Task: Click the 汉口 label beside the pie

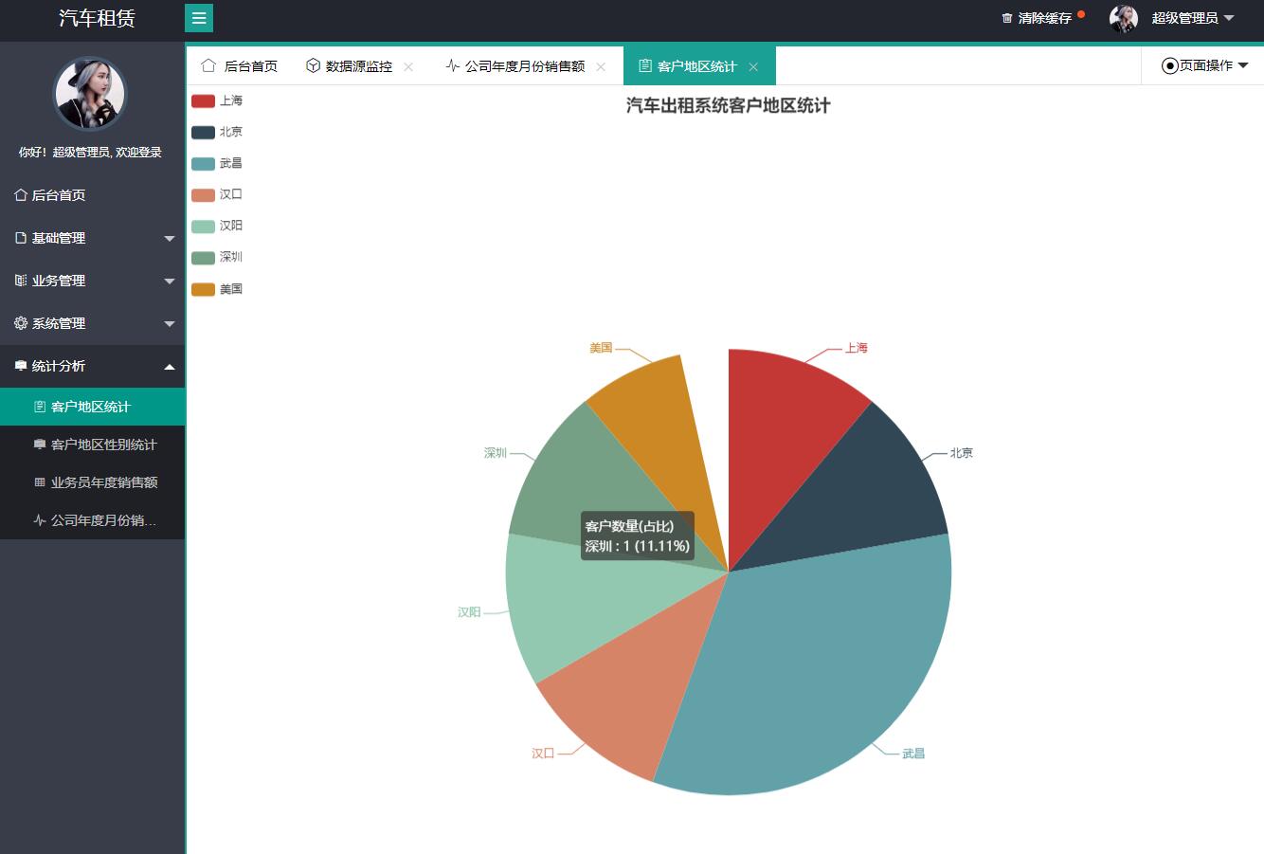Action: click(543, 754)
